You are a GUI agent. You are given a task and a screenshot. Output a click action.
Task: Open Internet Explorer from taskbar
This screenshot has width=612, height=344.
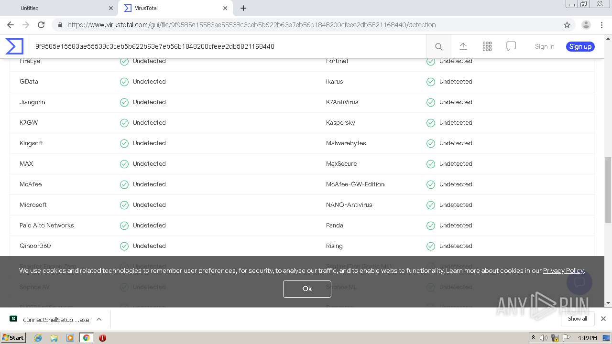pyautogui.click(x=38, y=338)
